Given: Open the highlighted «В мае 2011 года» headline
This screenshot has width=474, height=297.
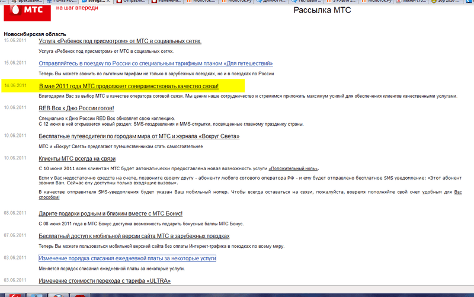Looking at the screenshot, I should [129, 87].
